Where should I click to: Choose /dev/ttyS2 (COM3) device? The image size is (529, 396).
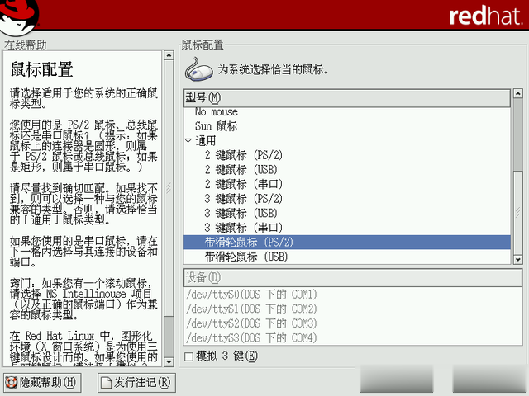(353, 323)
